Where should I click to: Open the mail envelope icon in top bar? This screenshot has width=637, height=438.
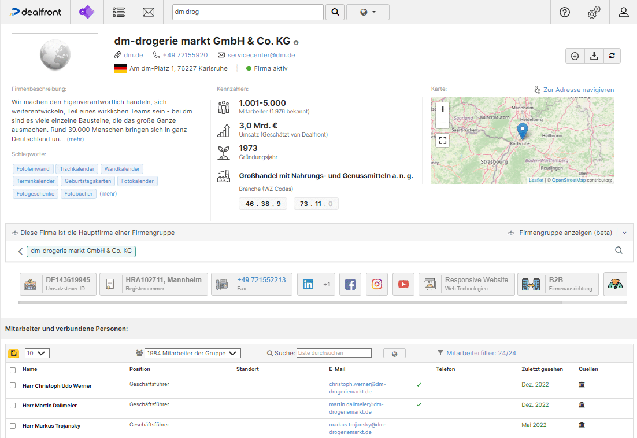tap(149, 12)
